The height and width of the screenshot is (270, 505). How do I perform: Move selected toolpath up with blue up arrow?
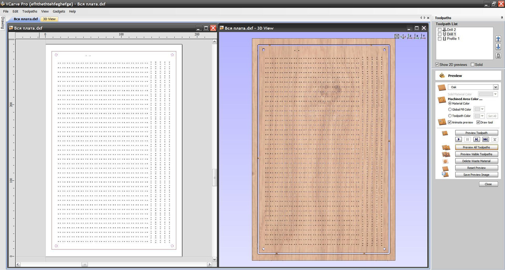pyautogui.click(x=498, y=39)
